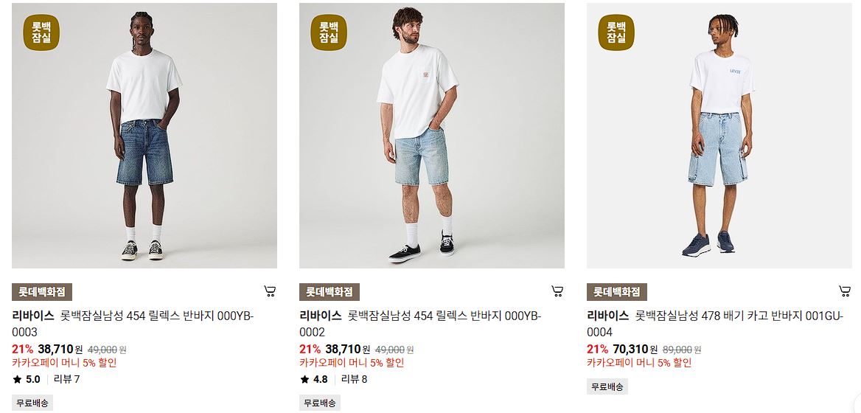This screenshot has height=413, width=861.
Task: Click 롯백잠실 badge on dark denim shorts image
Action: coord(41,32)
